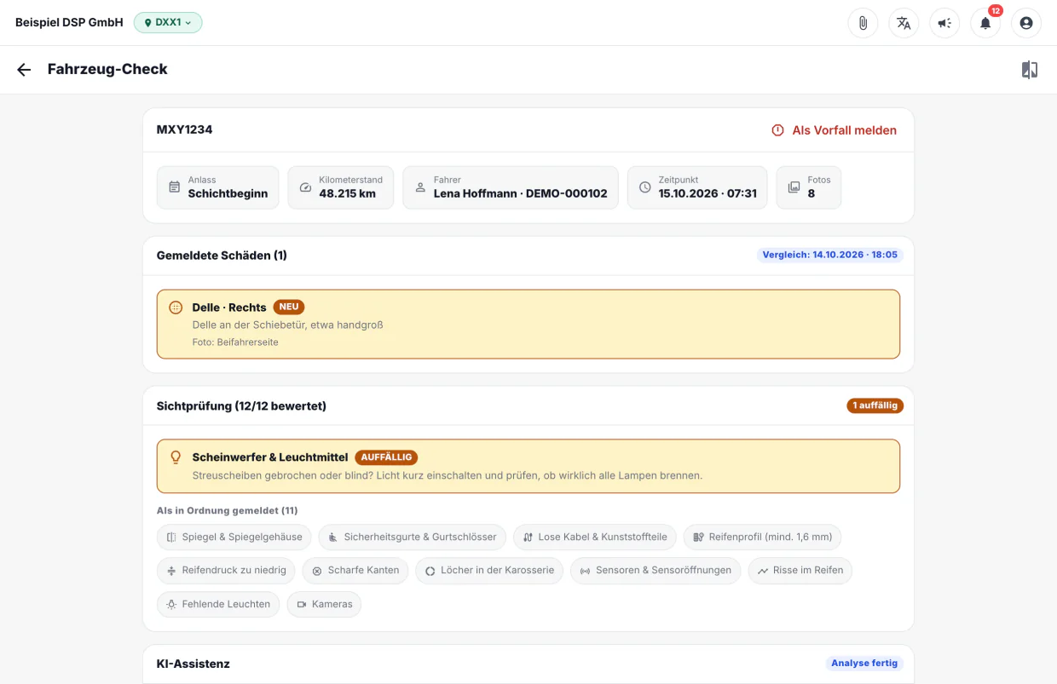The image size is (1057, 684).
Task: Click the Vergleich 14.10.2026 badge
Action: click(830, 255)
